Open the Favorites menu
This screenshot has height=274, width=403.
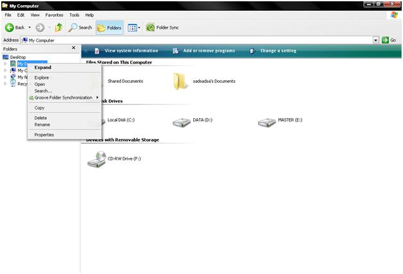(x=55, y=15)
